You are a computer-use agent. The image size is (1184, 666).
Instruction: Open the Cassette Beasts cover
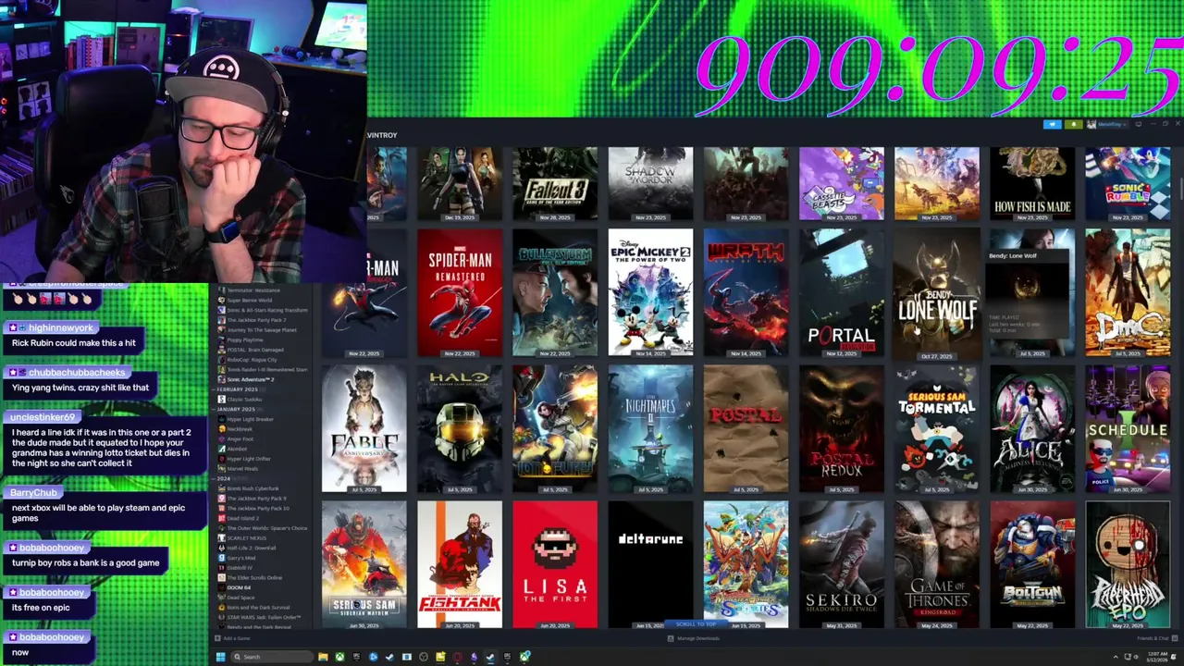coord(841,183)
